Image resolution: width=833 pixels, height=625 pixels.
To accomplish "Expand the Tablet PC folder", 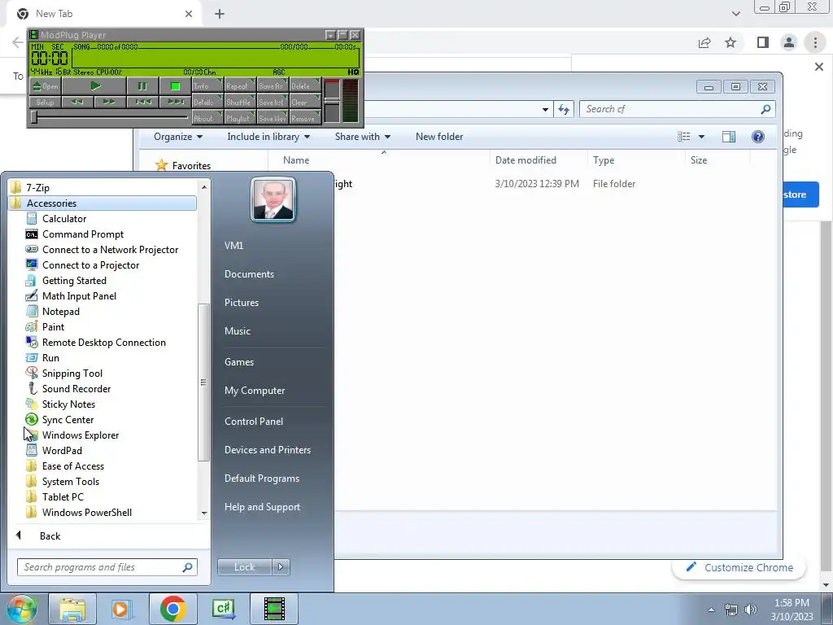I will coord(63,496).
